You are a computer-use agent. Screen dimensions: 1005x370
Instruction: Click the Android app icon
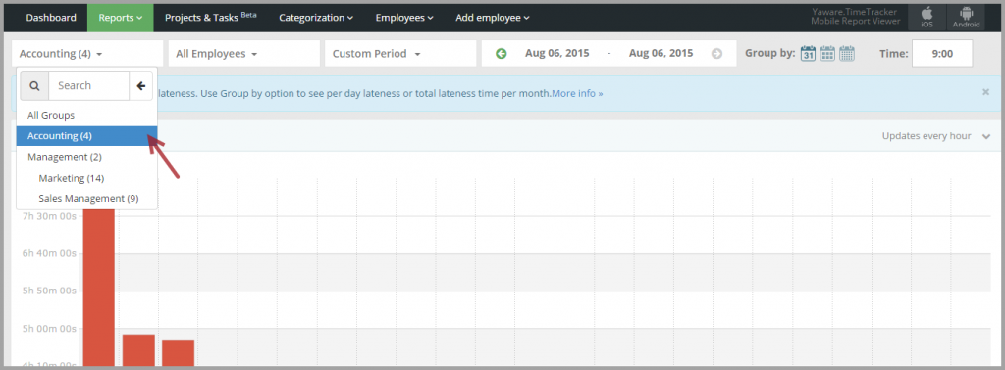pos(966,17)
